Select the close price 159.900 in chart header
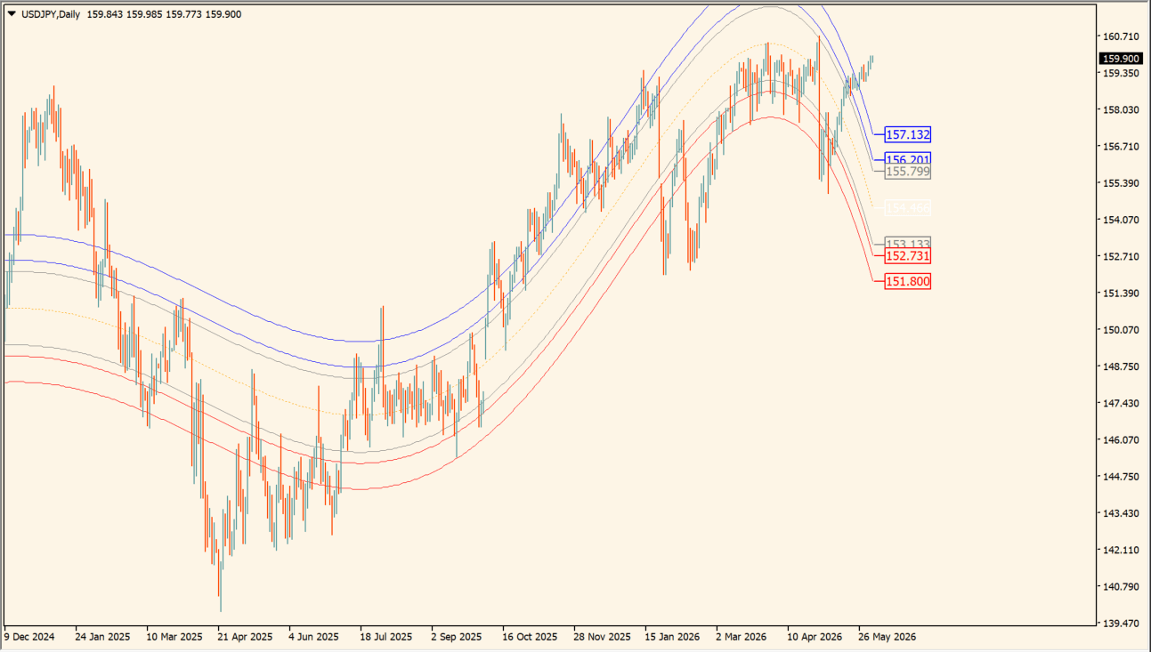This screenshot has height=652, width=1151. coord(223,14)
